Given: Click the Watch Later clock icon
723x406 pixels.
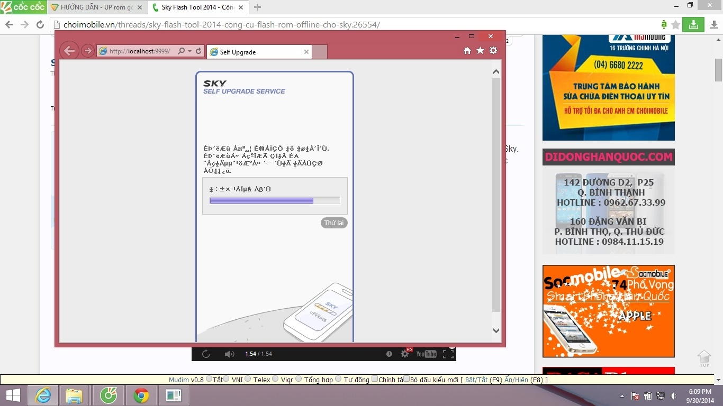Looking at the screenshot, I should point(389,354).
